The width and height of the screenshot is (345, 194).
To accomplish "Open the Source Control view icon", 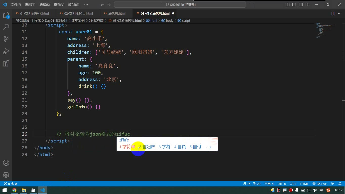I will (x=6, y=39).
